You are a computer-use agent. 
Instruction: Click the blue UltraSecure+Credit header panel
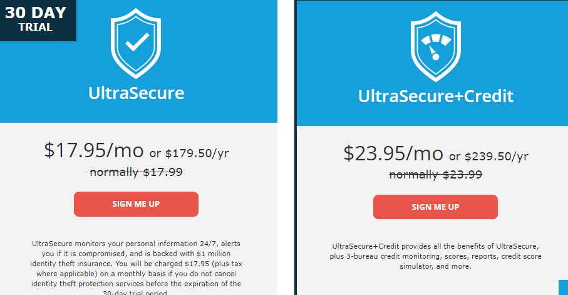point(432,63)
